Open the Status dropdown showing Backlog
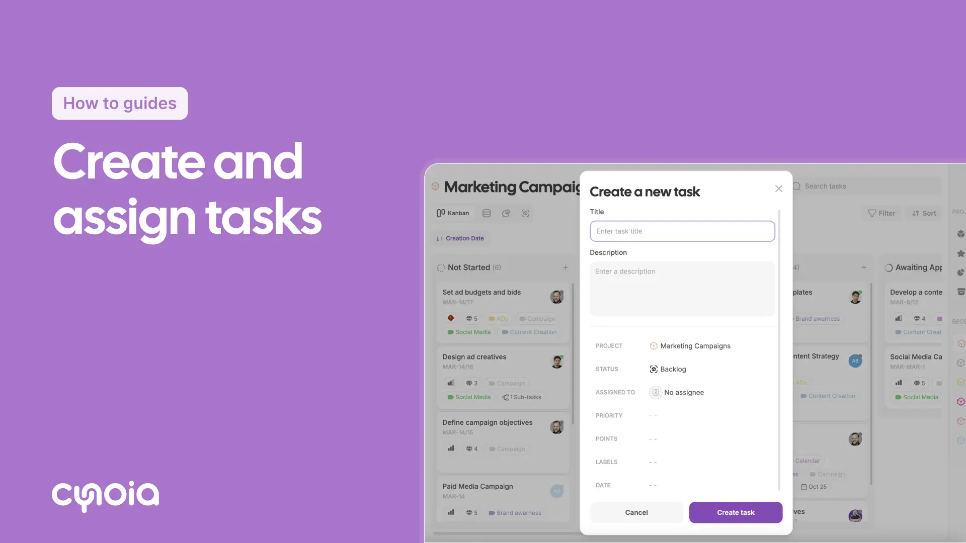This screenshot has height=543, width=966. (x=668, y=369)
